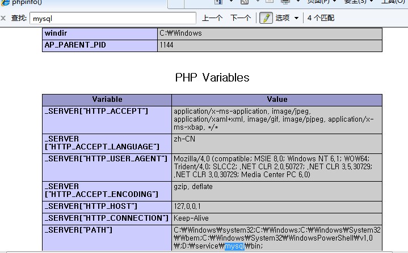Click the find field containing "mysql"

point(112,18)
